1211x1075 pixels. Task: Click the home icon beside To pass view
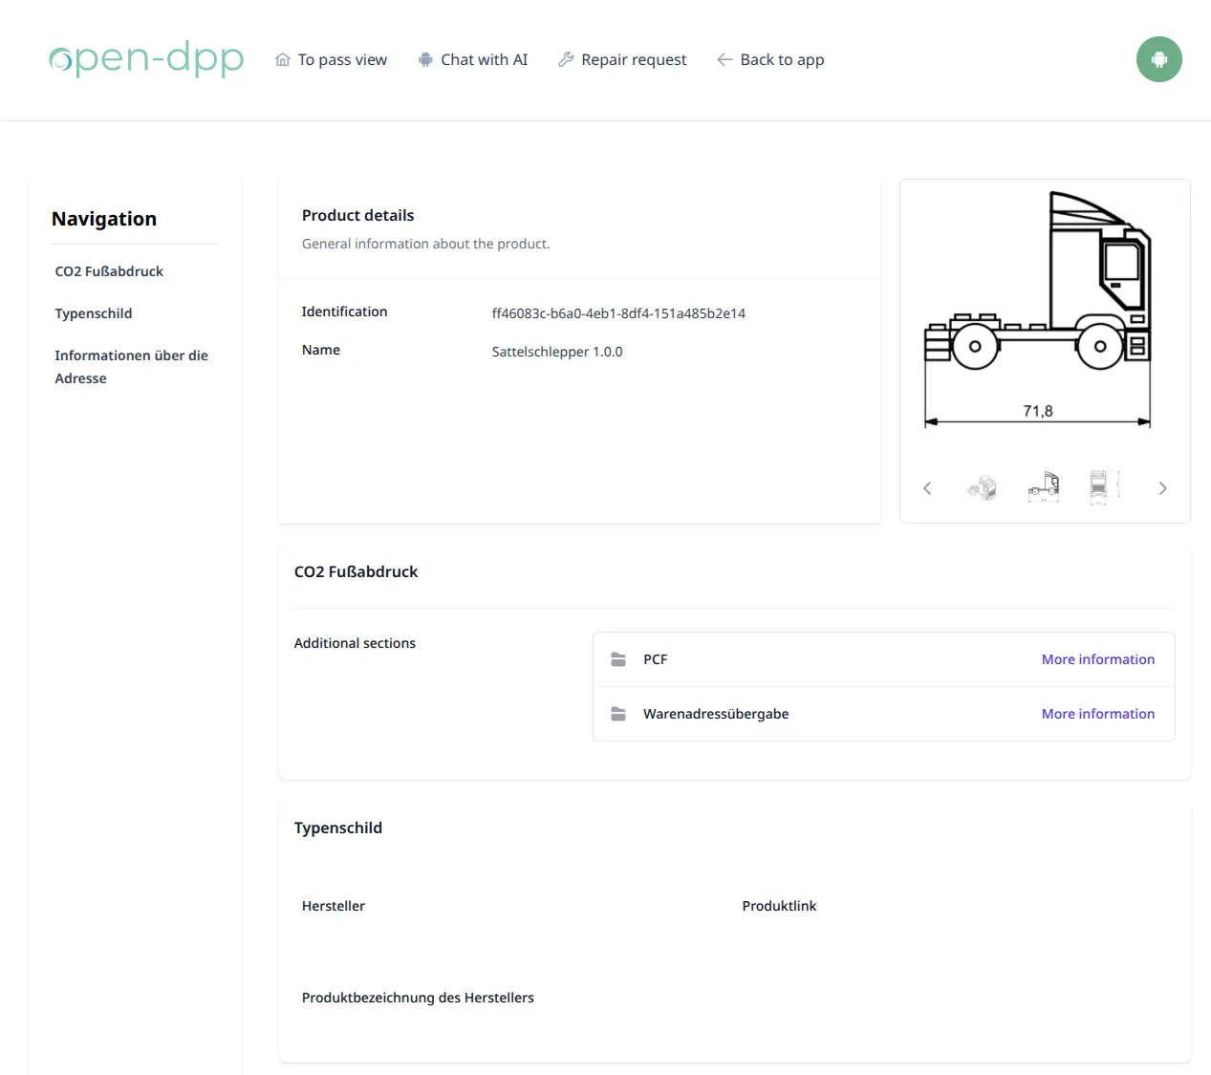pyautogui.click(x=283, y=59)
